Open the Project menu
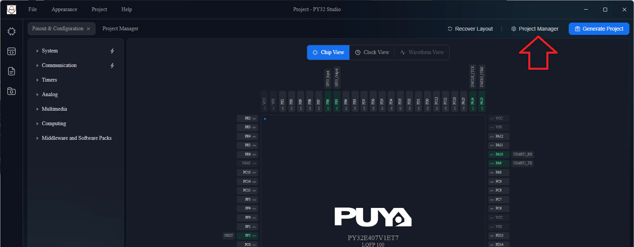634x247 pixels. [99, 10]
